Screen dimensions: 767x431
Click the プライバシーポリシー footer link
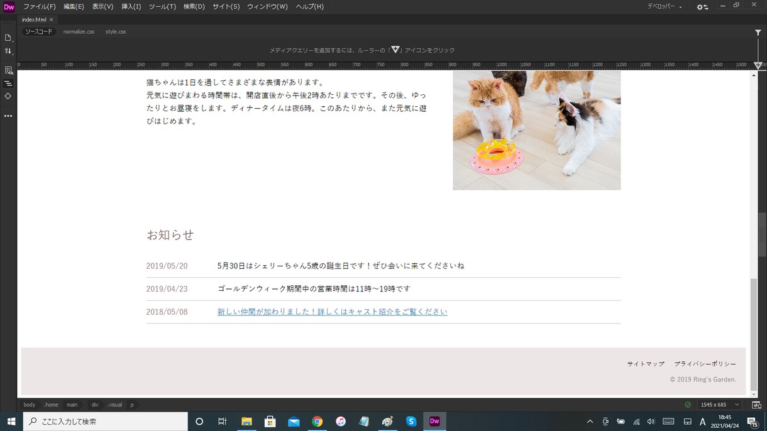coord(705,364)
